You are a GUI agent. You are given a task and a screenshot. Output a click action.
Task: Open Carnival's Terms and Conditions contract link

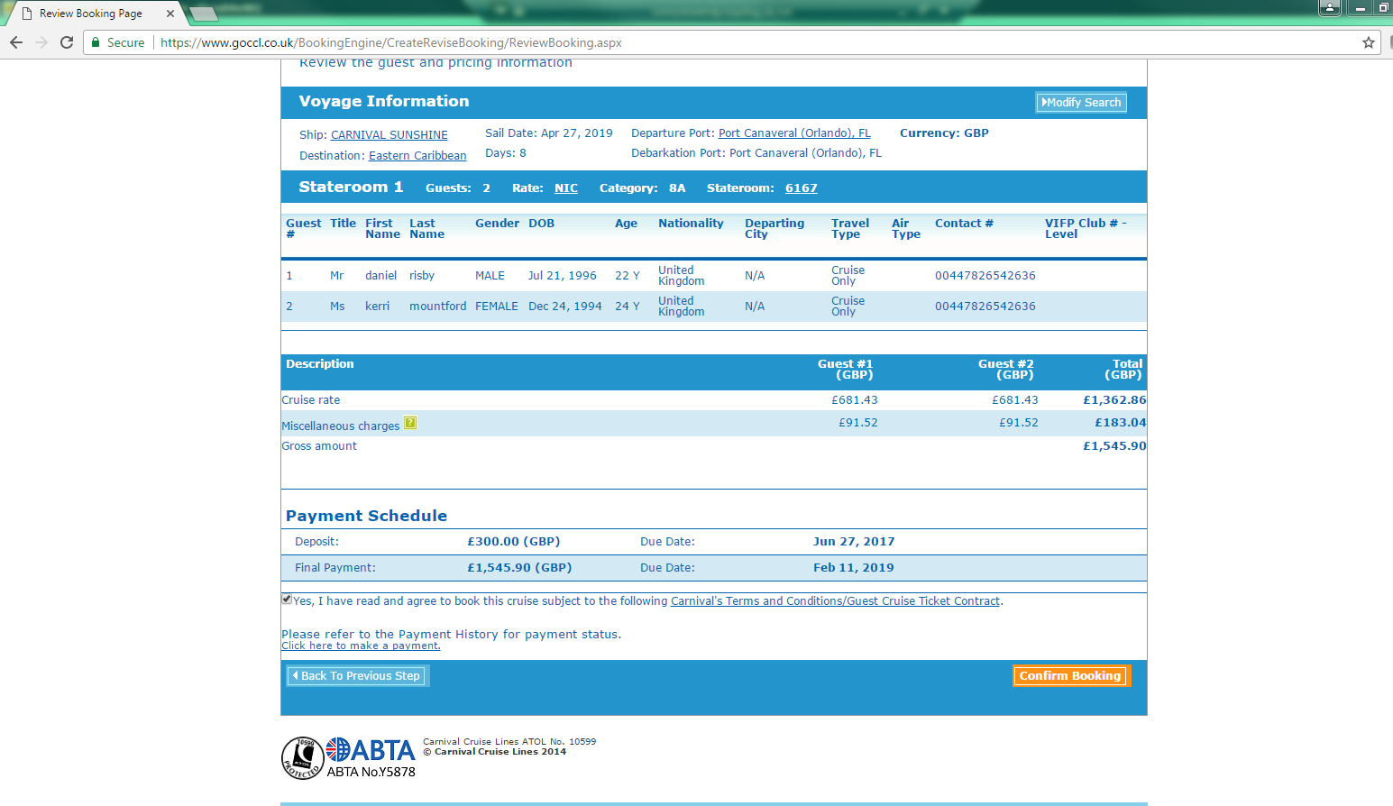coord(836,601)
